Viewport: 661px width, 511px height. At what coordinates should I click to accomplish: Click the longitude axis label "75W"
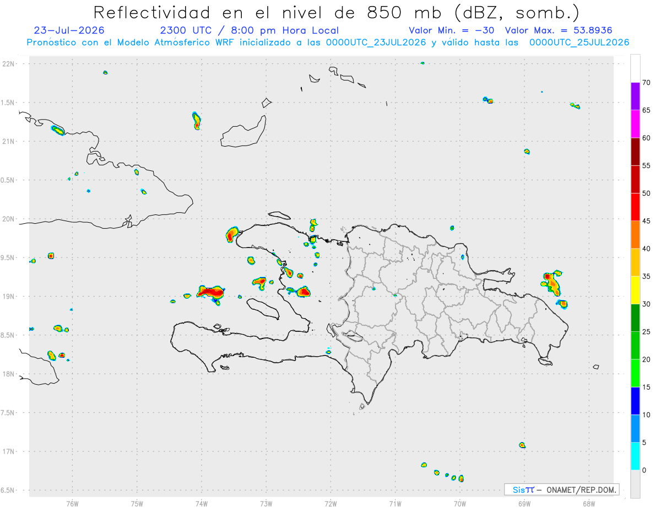[137, 503]
